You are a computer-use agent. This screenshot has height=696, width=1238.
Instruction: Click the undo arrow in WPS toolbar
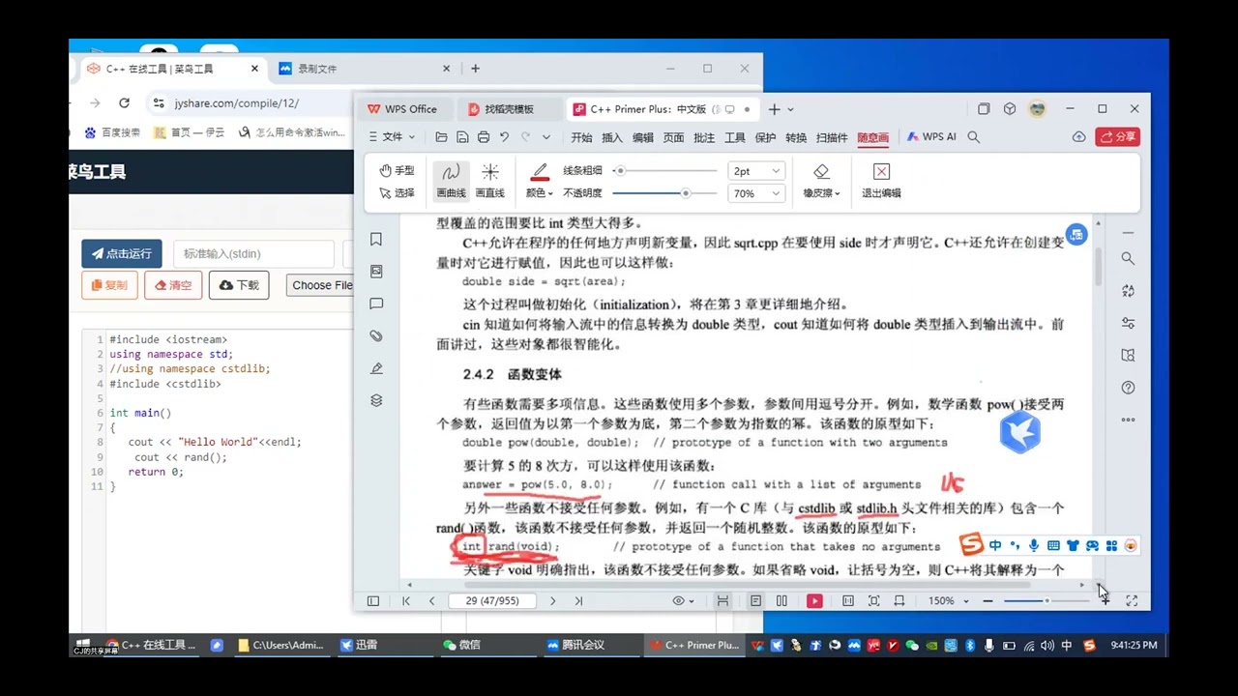tap(505, 137)
